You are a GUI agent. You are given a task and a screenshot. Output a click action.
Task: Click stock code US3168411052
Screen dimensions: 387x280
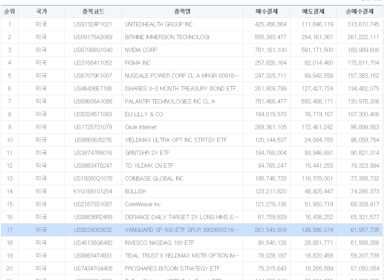coord(93,63)
